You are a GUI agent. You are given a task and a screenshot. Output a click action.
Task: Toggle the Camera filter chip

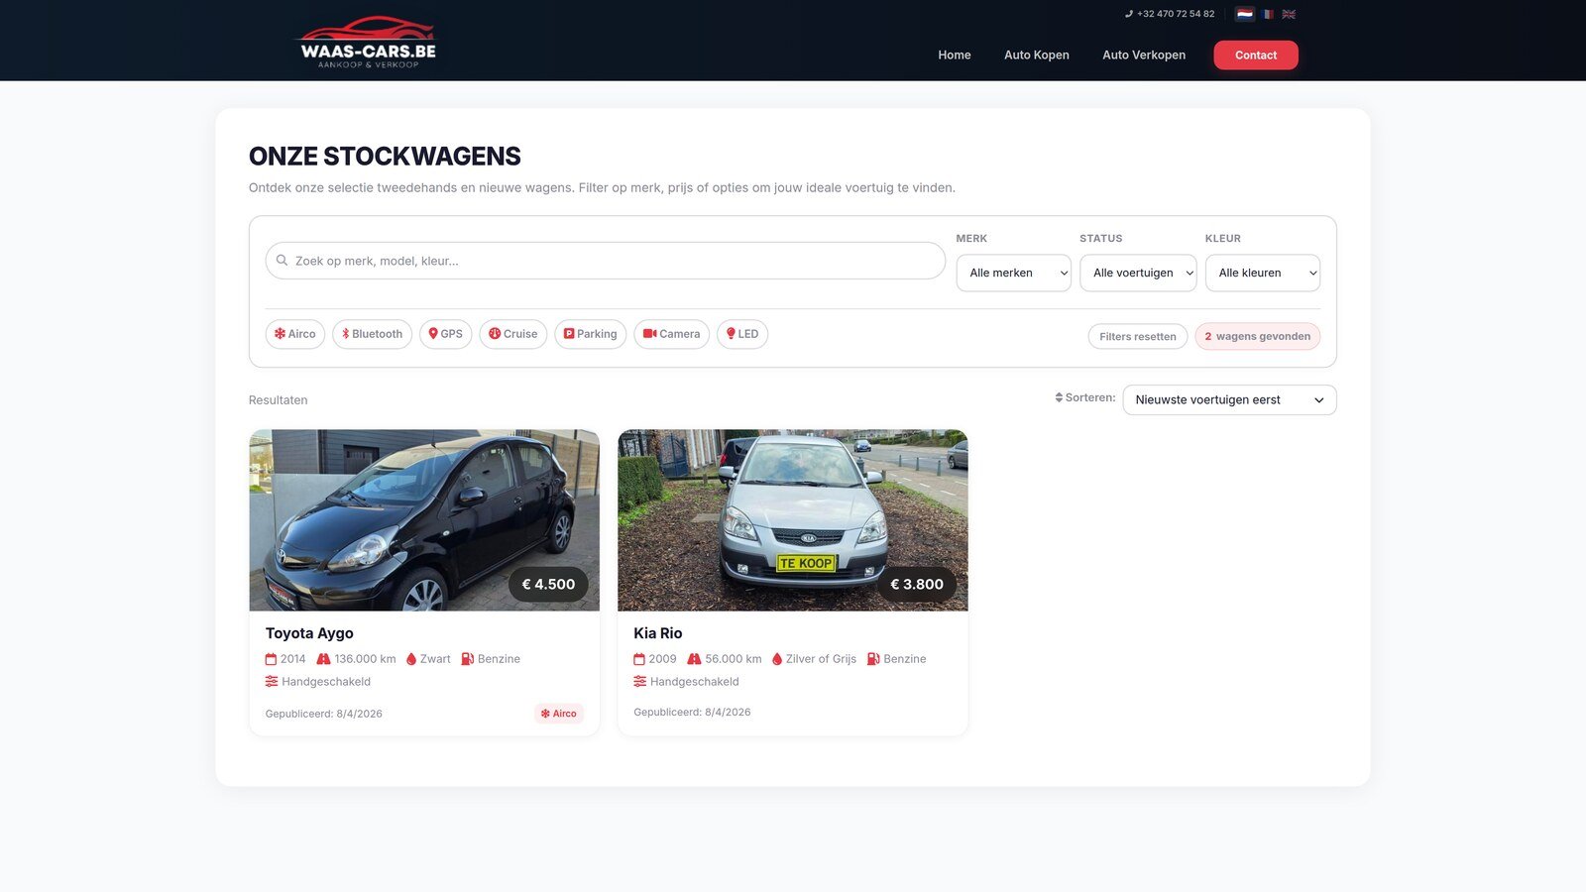pos(672,334)
